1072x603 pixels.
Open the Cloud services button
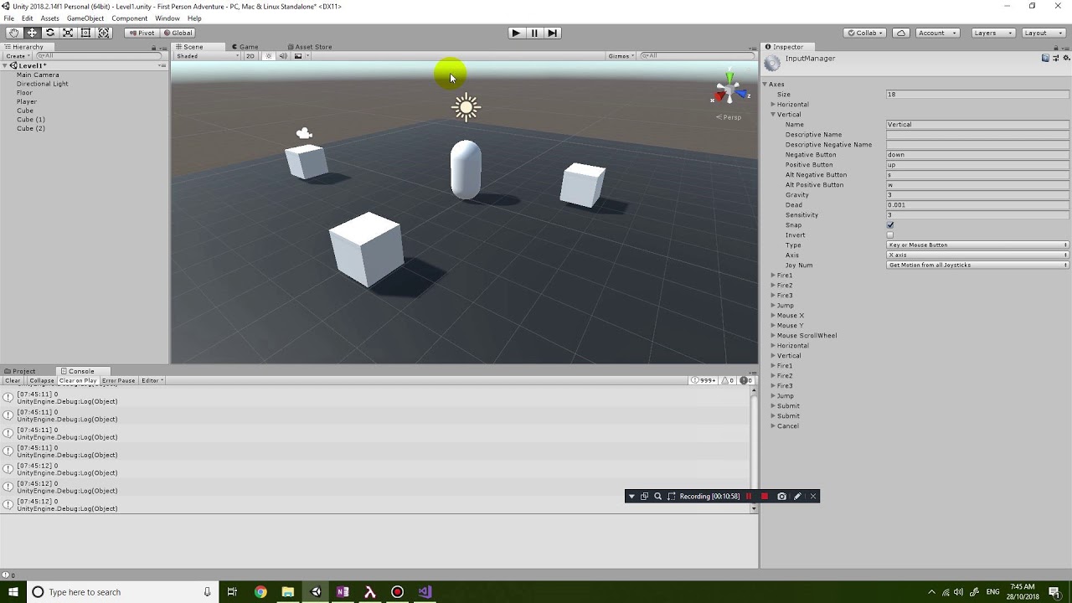[901, 33]
